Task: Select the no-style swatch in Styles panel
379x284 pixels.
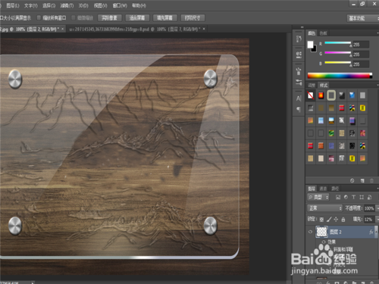Action: pyautogui.click(x=311, y=95)
